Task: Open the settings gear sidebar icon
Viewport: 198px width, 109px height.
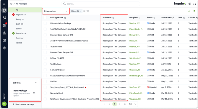Action: [4, 48]
